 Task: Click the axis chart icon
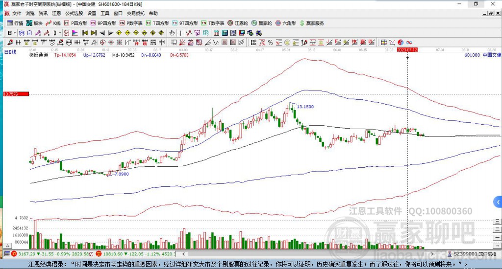coord(392,43)
